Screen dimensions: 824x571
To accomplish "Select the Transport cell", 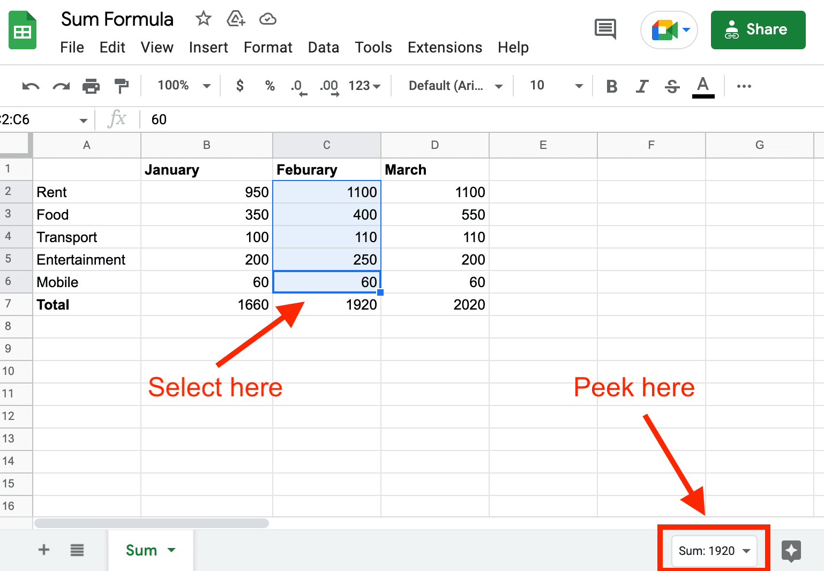I will (87, 237).
